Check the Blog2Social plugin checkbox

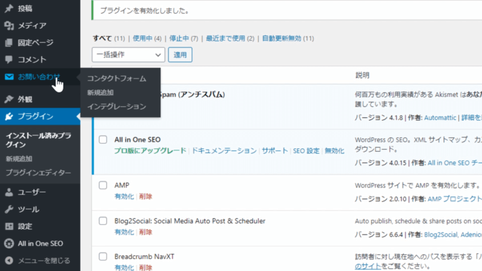tap(103, 221)
